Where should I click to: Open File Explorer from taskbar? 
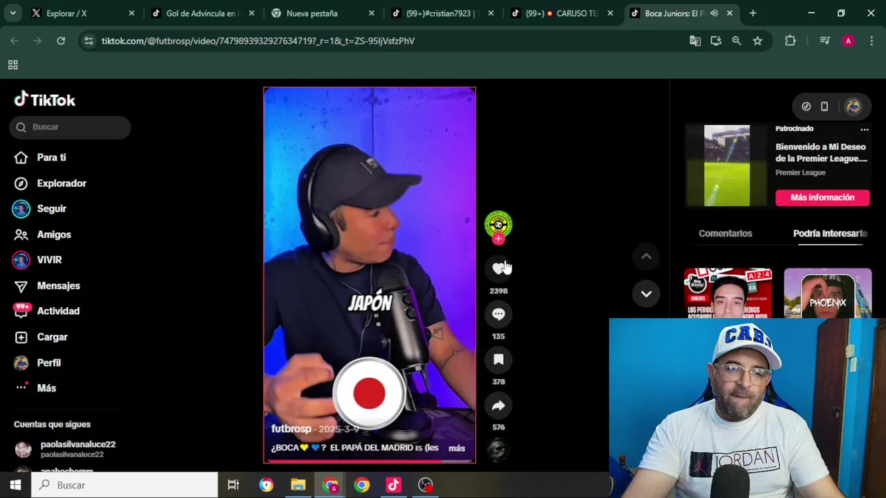[x=298, y=485]
